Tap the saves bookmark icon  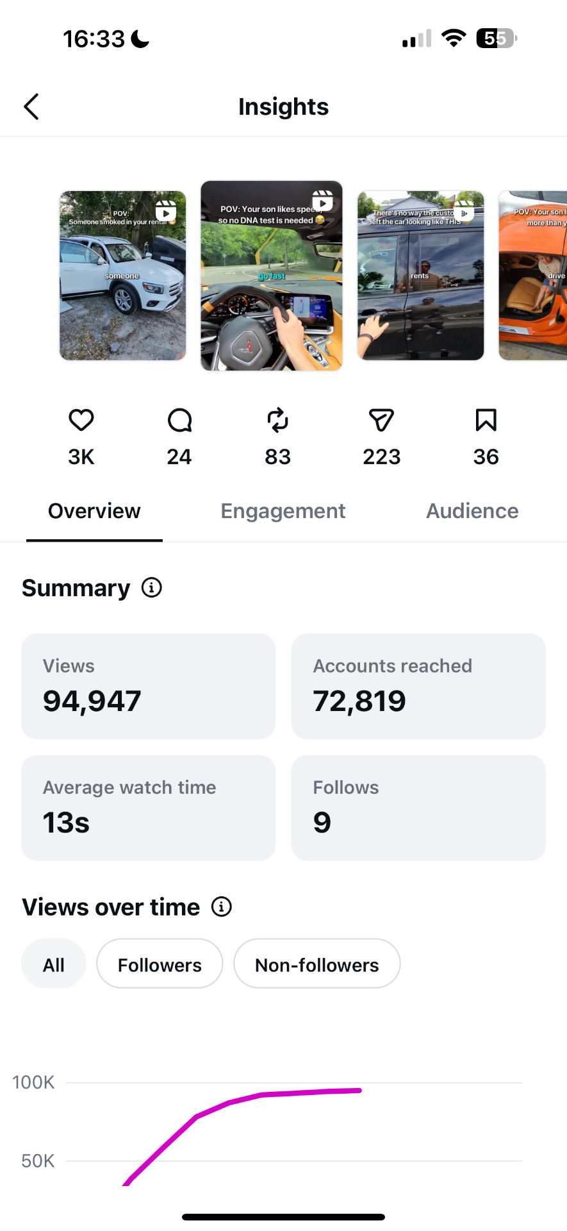(486, 421)
